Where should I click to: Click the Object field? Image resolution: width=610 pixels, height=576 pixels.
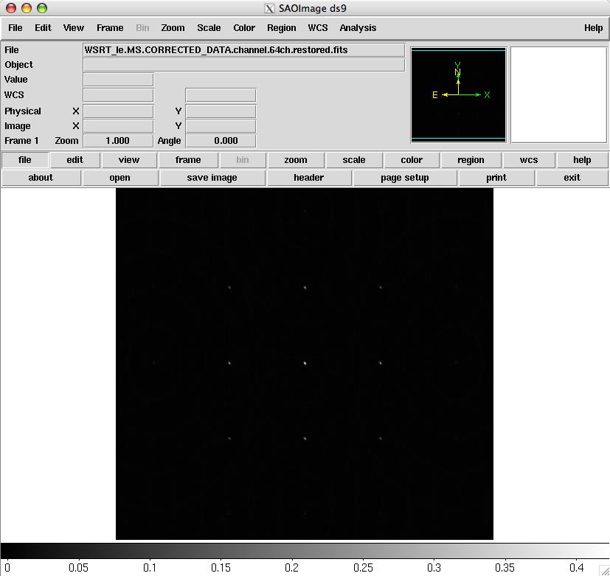click(x=244, y=65)
